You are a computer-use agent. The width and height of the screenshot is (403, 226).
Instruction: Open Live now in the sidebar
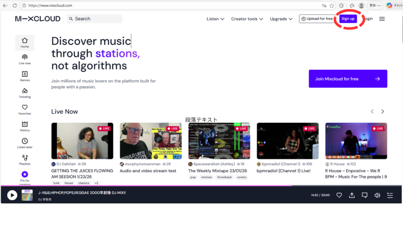pos(25,59)
